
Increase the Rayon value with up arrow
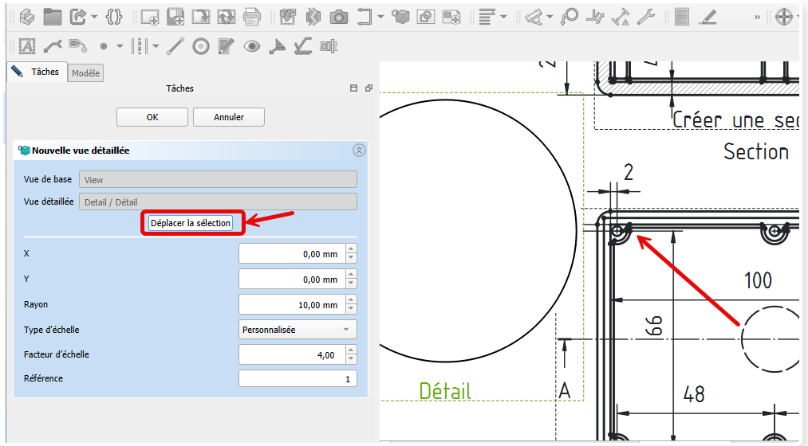click(351, 300)
